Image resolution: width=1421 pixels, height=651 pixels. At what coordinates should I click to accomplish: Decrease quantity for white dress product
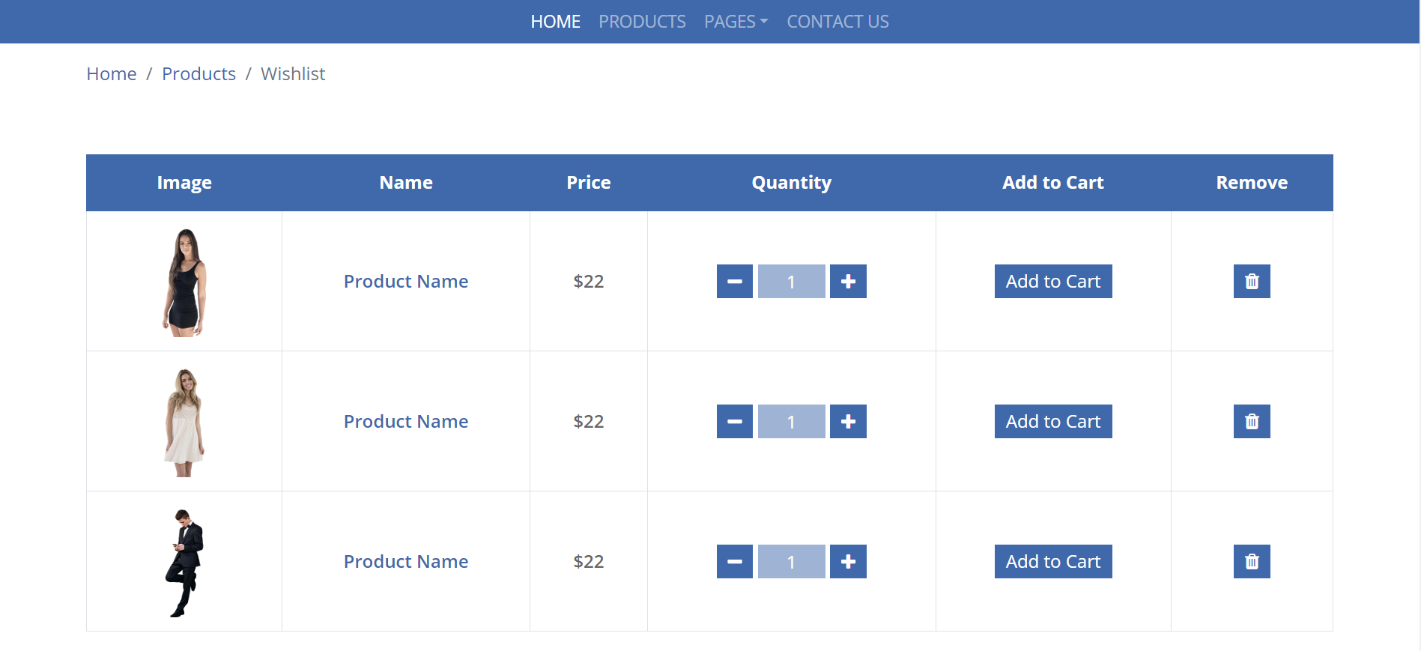point(735,422)
